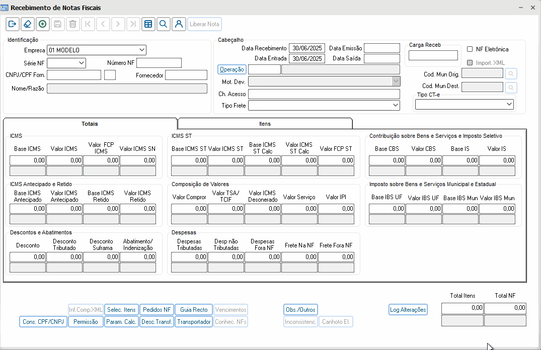Click the exit icon in the toolbar

pyautogui.click(x=13, y=24)
